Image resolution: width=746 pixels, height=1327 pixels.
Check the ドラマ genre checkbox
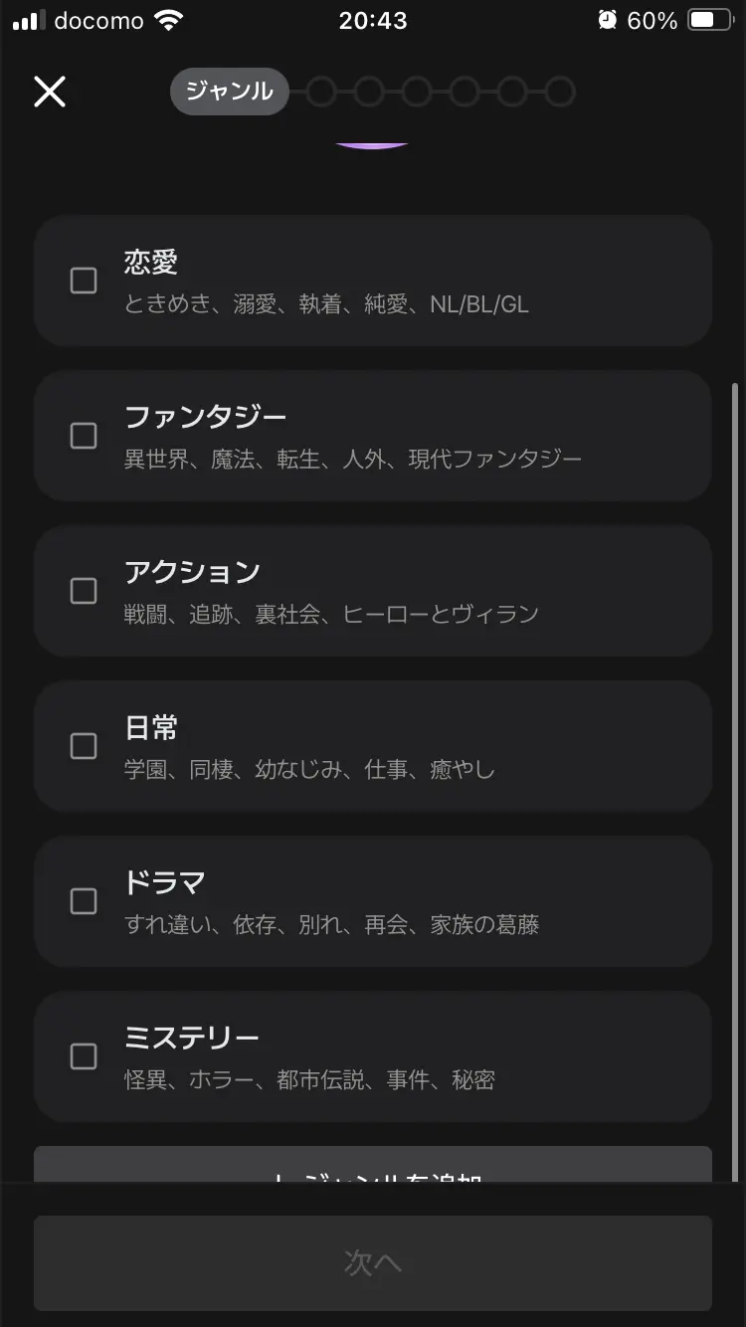84,901
